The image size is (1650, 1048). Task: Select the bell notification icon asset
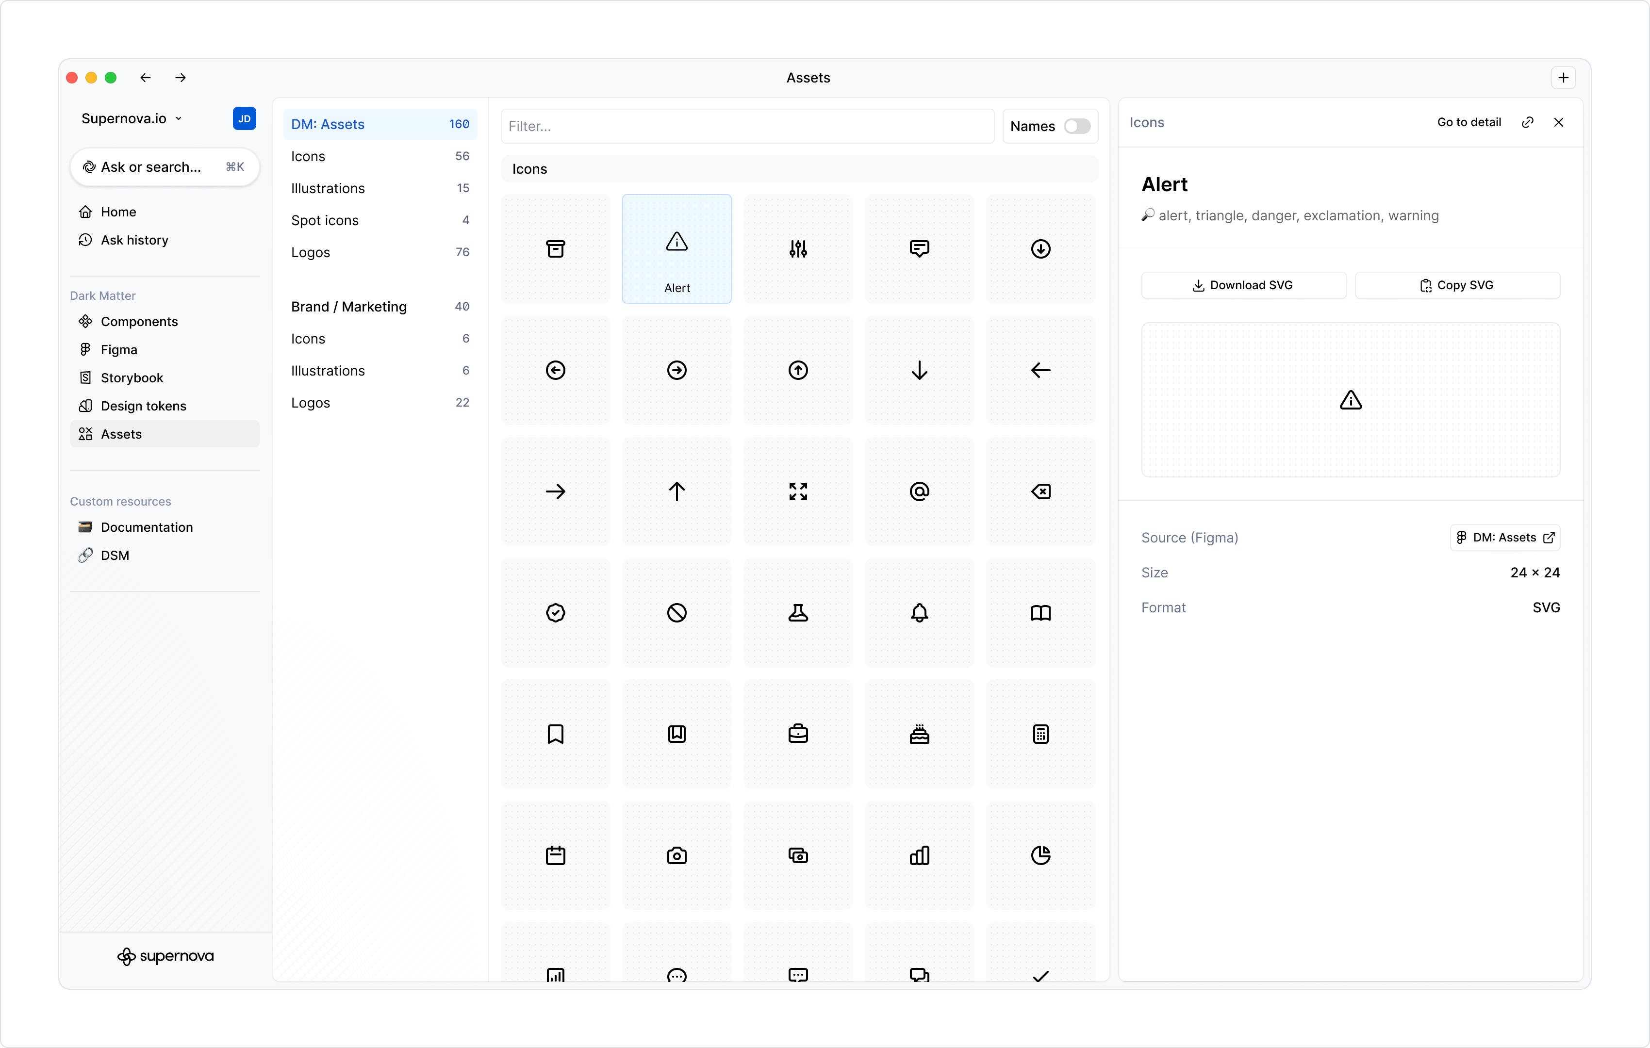pos(919,612)
